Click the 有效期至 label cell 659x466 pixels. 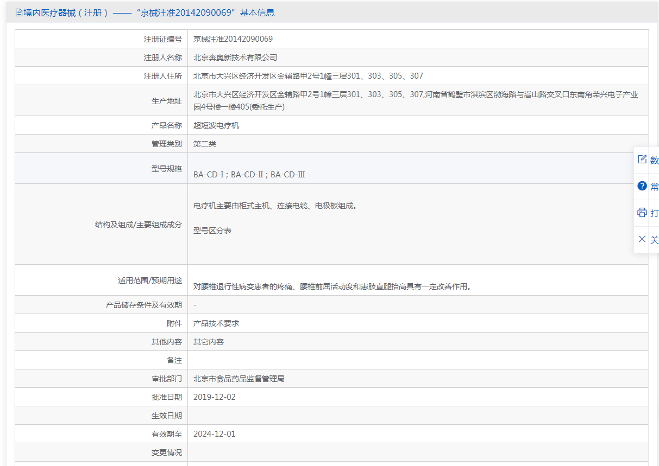tap(101, 434)
